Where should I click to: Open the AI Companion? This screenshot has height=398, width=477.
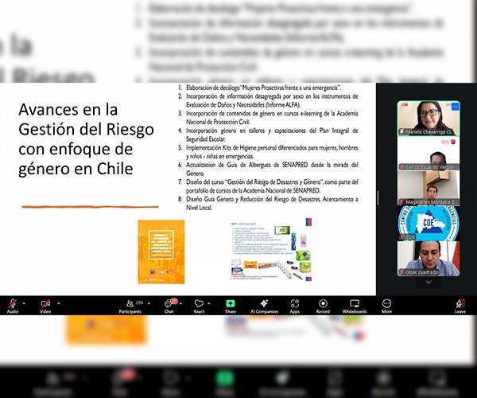[x=263, y=305]
